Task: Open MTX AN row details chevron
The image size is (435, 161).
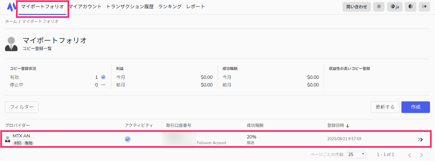Action: click(420, 139)
